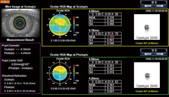Image resolution: width=169 pixels, height=97 pixels.
Task: Select photopic 4.00mm S3 value 0.343
Action: tap(110, 69)
